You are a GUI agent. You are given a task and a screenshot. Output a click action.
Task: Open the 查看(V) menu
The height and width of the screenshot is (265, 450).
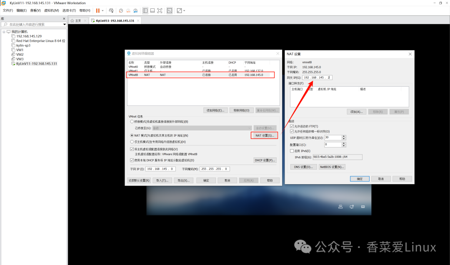35,10
